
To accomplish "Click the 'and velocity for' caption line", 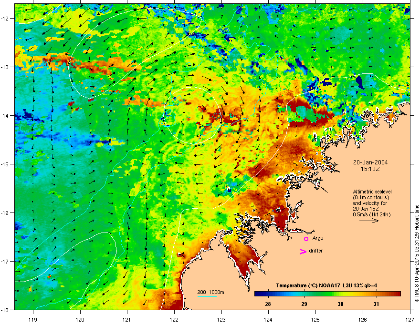I will pyautogui.click(x=368, y=203).
